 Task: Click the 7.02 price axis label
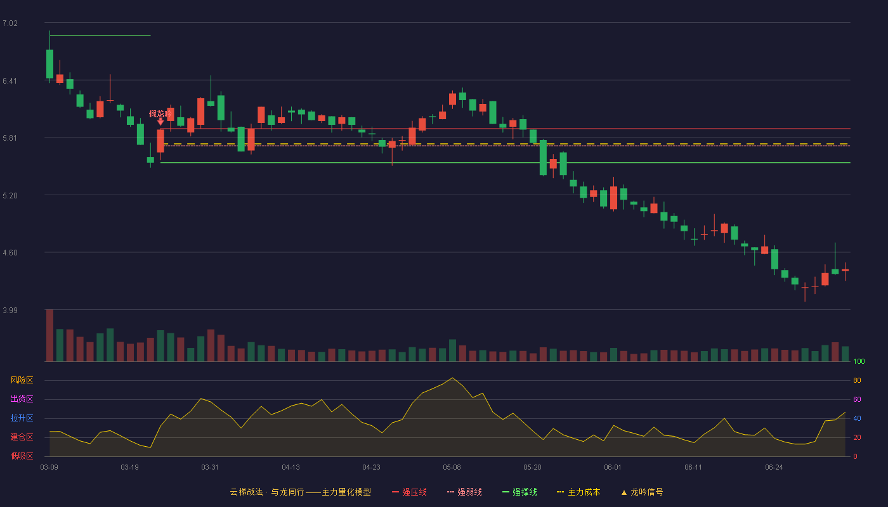[10, 23]
